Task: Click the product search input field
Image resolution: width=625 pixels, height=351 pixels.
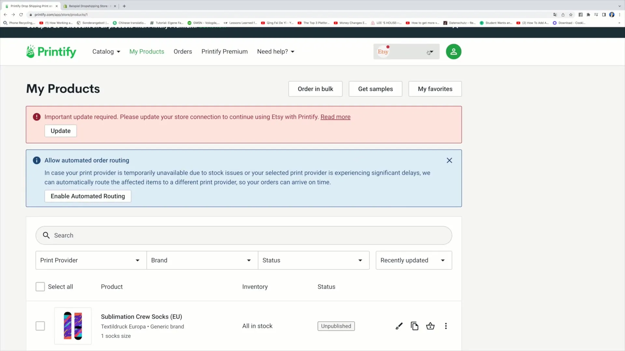Action: [x=243, y=235]
